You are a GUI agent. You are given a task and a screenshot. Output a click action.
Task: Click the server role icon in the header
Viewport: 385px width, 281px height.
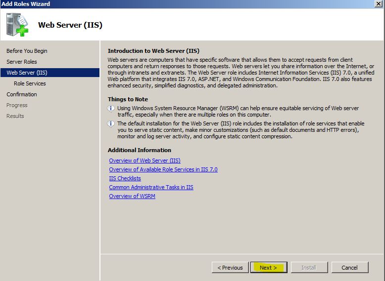(17, 25)
